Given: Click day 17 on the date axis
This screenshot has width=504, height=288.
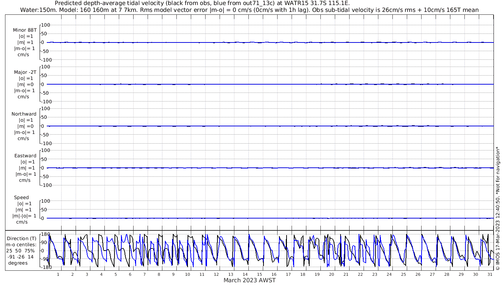Looking at the screenshot, I should (288, 274).
